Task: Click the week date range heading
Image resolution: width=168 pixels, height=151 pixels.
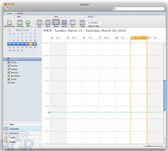Action: tap(90, 31)
